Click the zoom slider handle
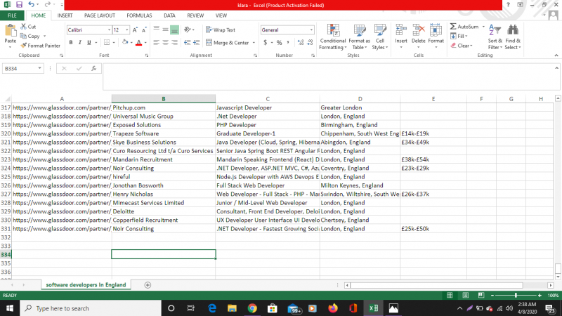The width and height of the screenshot is (562, 316). point(516,295)
